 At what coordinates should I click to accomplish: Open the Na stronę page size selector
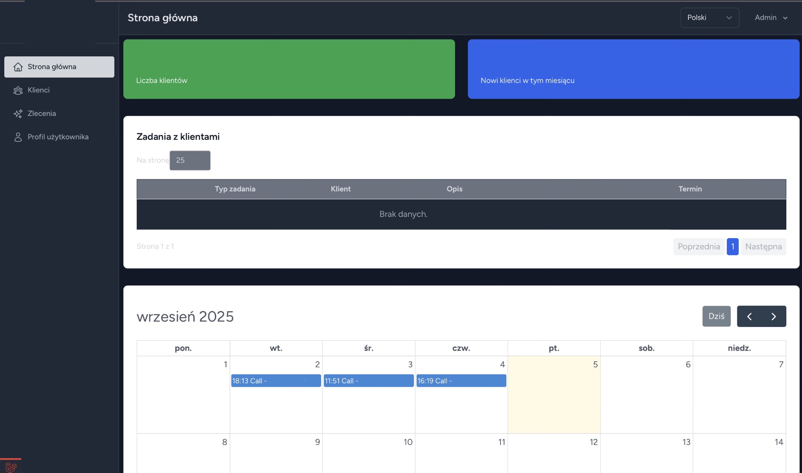[x=190, y=160]
